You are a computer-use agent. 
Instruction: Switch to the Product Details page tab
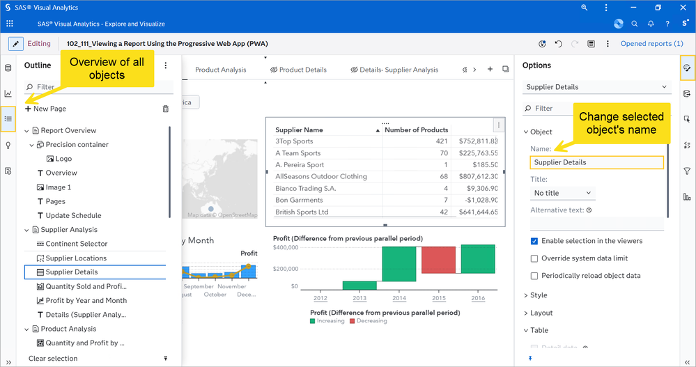(298, 70)
